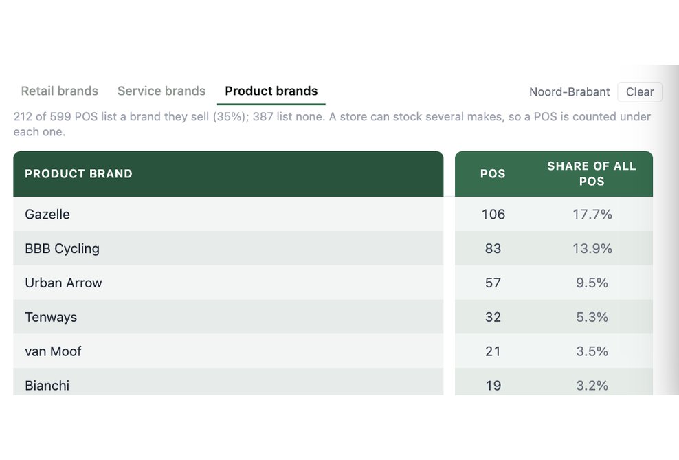679x460 pixels.
Task: Click the Noord-Brabant filter label
Action: point(569,92)
